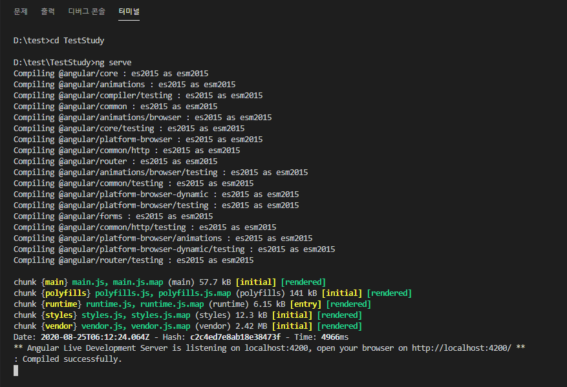Image resolution: width=567 pixels, height=387 pixels.
Task: Select the 디버그 콘솔 tab
Action: click(87, 12)
